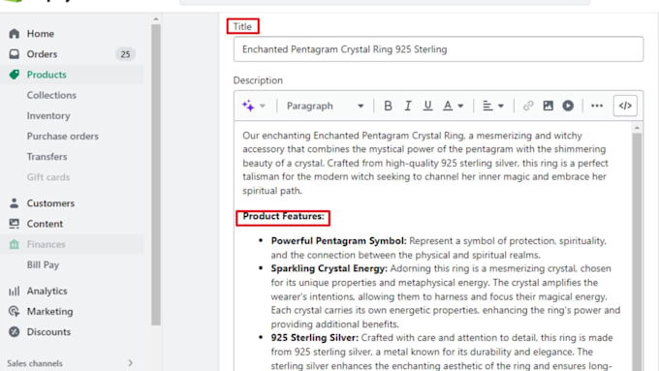The image size is (659, 371).
Task: Open Bill Pay page
Action: tap(43, 265)
